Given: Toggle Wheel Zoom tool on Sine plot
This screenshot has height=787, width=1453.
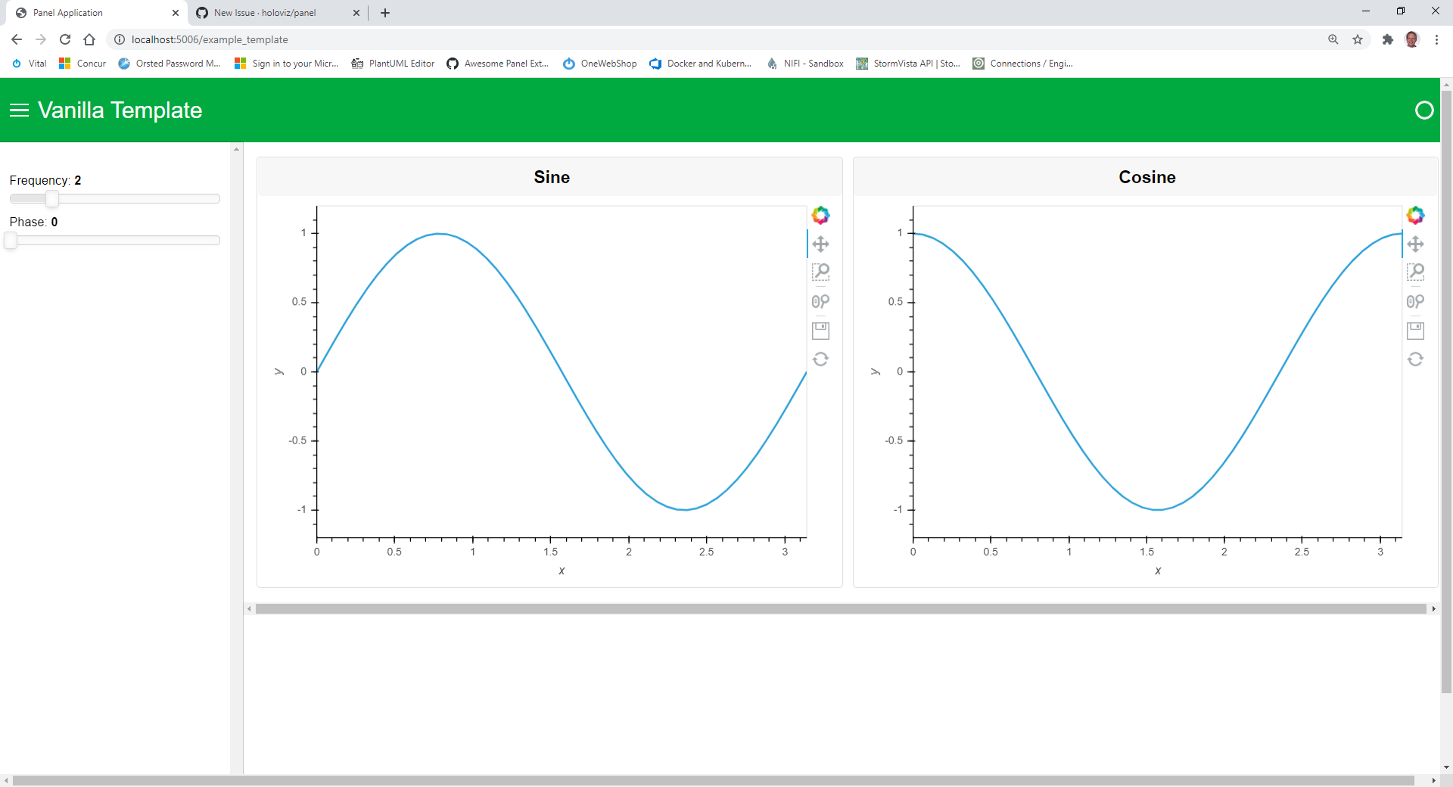Looking at the screenshot, I should pos(820,301).
